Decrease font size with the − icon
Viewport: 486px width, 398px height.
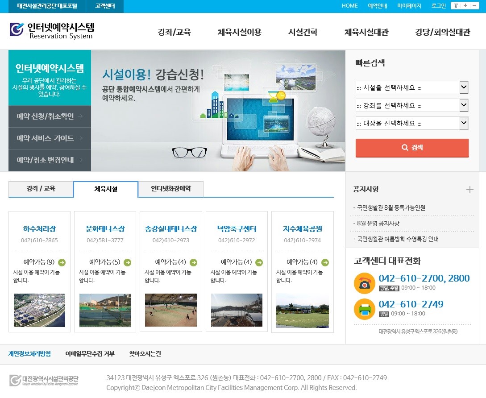[x=474, y=6]
